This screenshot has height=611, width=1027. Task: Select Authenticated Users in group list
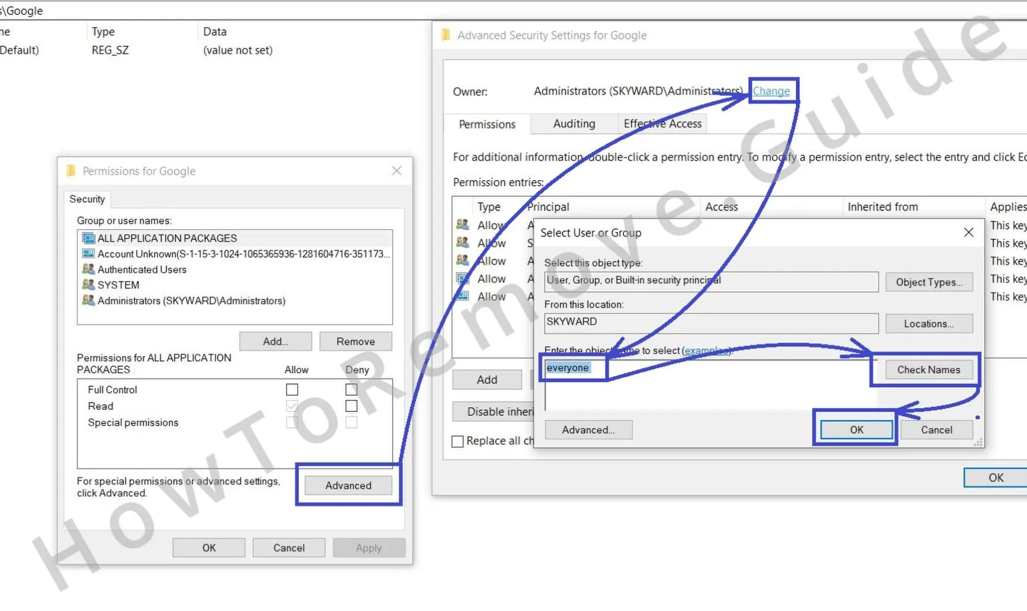tap(142, 269)
